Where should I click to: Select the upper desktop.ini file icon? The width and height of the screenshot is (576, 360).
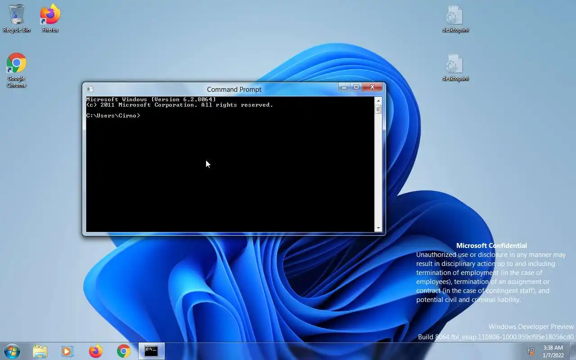(455, 19)
